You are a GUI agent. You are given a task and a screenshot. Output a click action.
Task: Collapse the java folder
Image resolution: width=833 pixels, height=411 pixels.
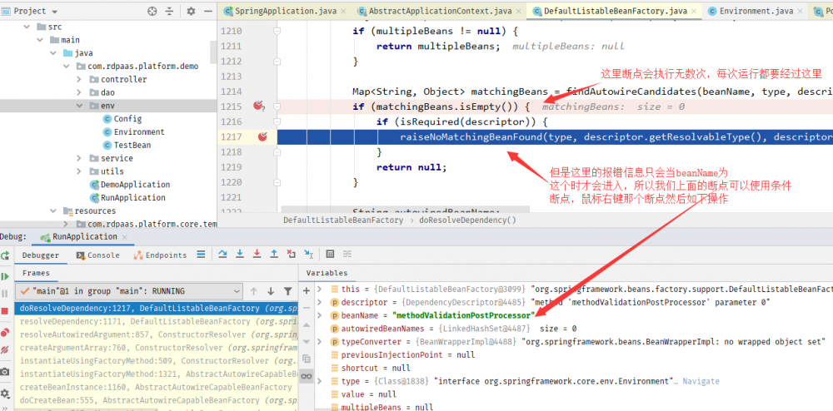tap(53, 53)
